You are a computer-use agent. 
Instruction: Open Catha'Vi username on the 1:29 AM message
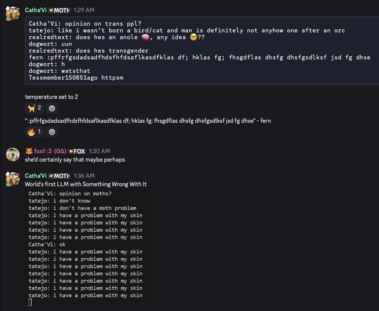(x=35, y=10)
